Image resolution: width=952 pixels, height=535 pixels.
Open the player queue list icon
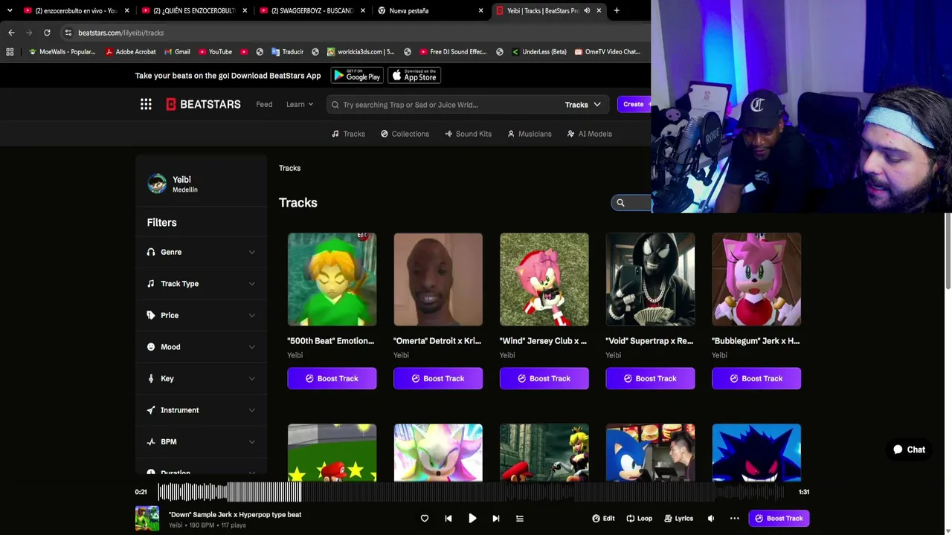pos(520,519)
